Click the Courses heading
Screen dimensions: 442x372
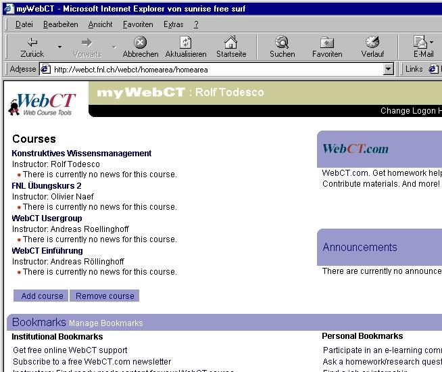coord(34,139)
